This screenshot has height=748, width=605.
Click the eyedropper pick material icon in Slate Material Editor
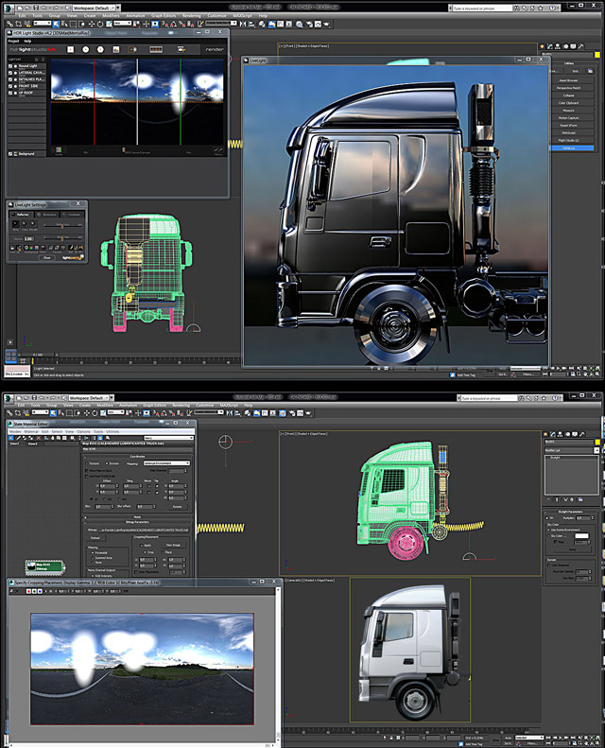tap(18, 438)
